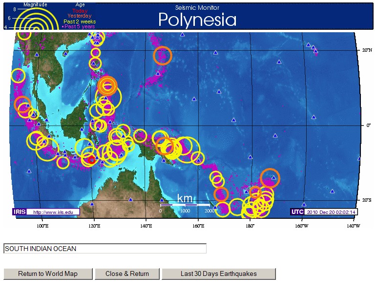Click the thick orange earthquake circle over the Philippines

tap(107, 86)
